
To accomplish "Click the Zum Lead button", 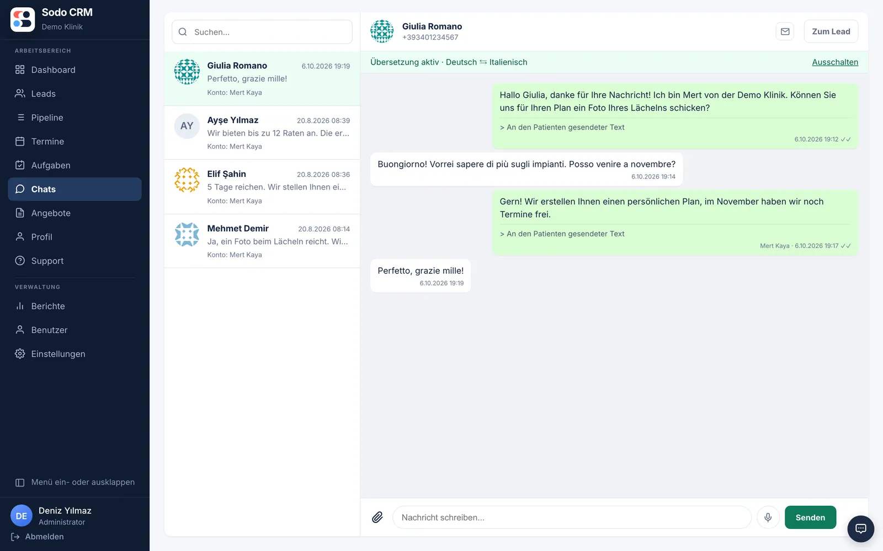I will click(831, 31).
